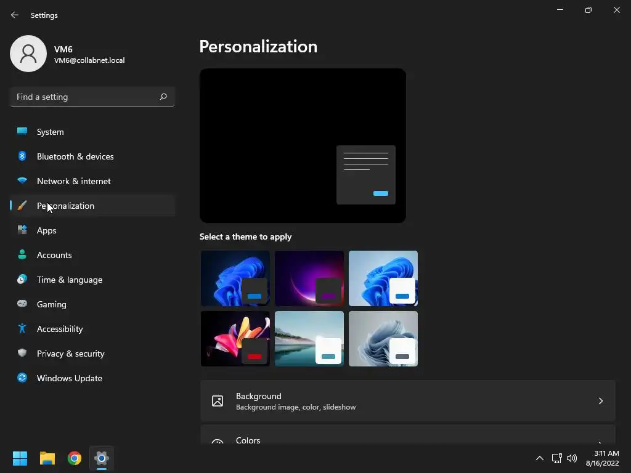Click the Time & language clock icon

coord(22,279)
